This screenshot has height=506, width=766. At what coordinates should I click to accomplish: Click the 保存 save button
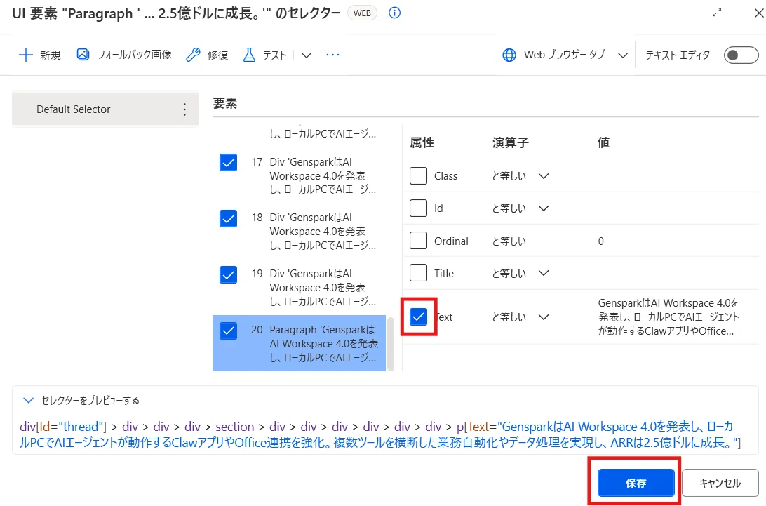click(x=636, y=483)
